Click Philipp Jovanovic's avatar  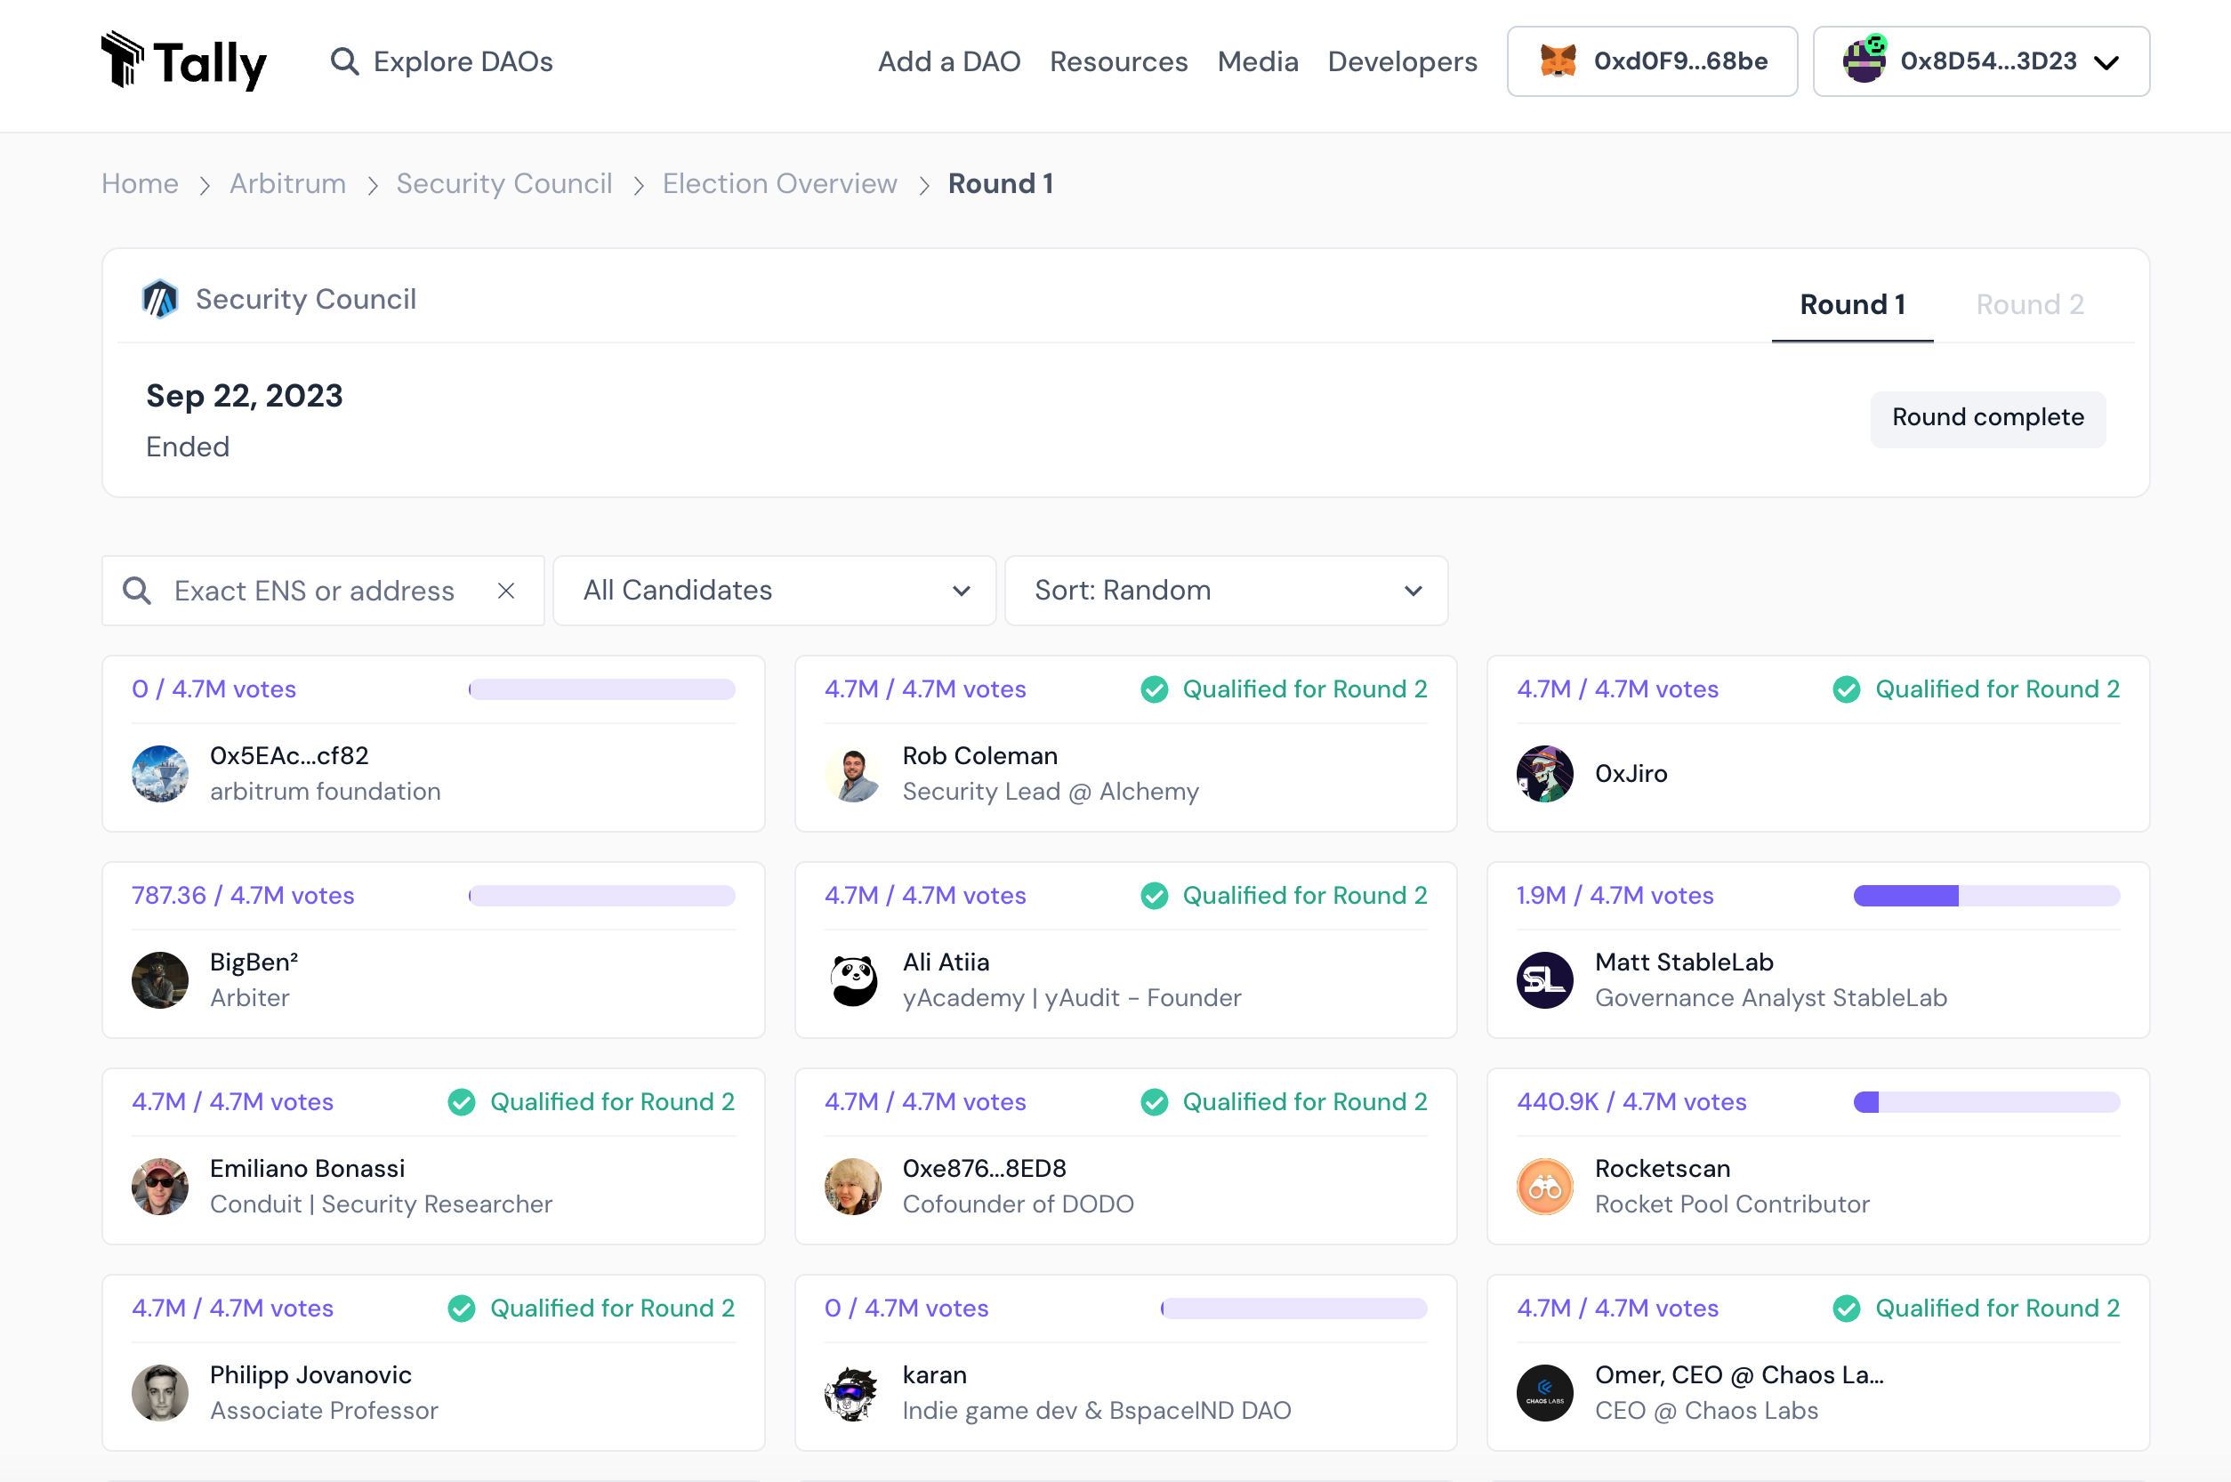click(160, 1392)
